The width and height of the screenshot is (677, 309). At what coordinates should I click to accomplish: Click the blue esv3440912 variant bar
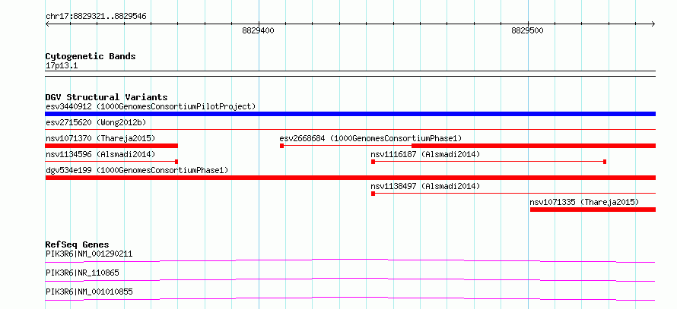(x=350, y=114)
